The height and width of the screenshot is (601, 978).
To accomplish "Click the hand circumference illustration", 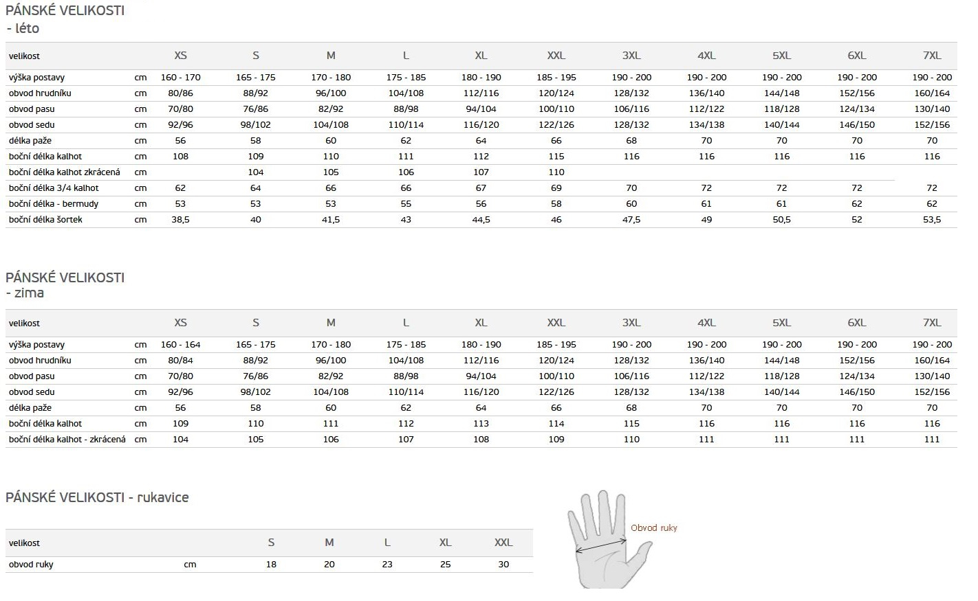I will tap(609, 539).
